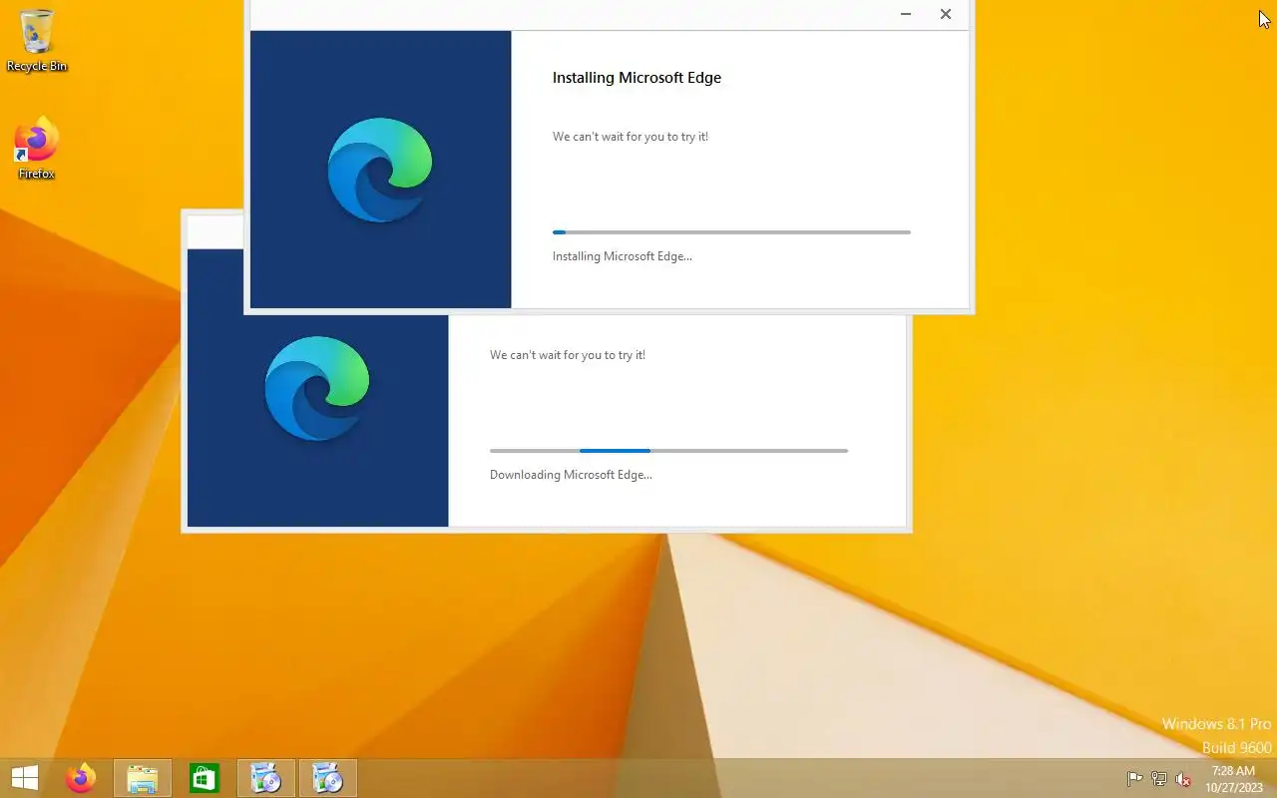Click the Edge logo in front installer
This screenshot has width=1277, height=798.
point(380,170)
